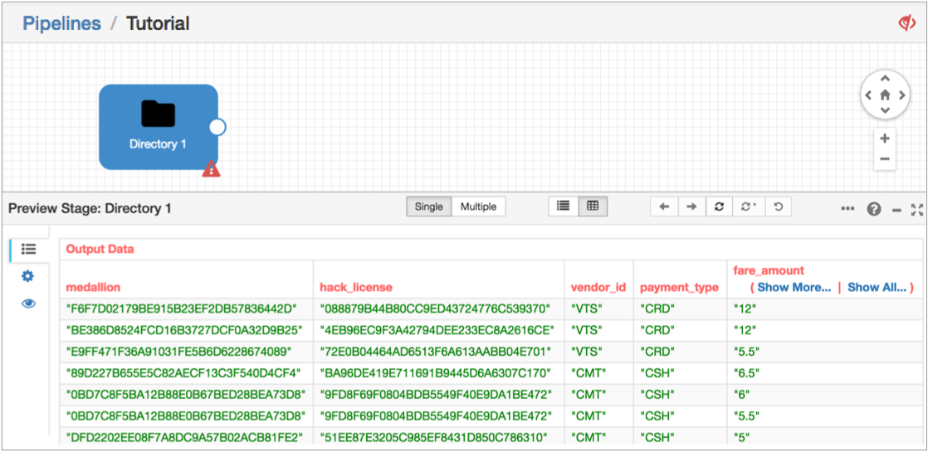Click the Show More... link
The width and height of the screenshot is (928, 452).
click(x=794, y=287)
